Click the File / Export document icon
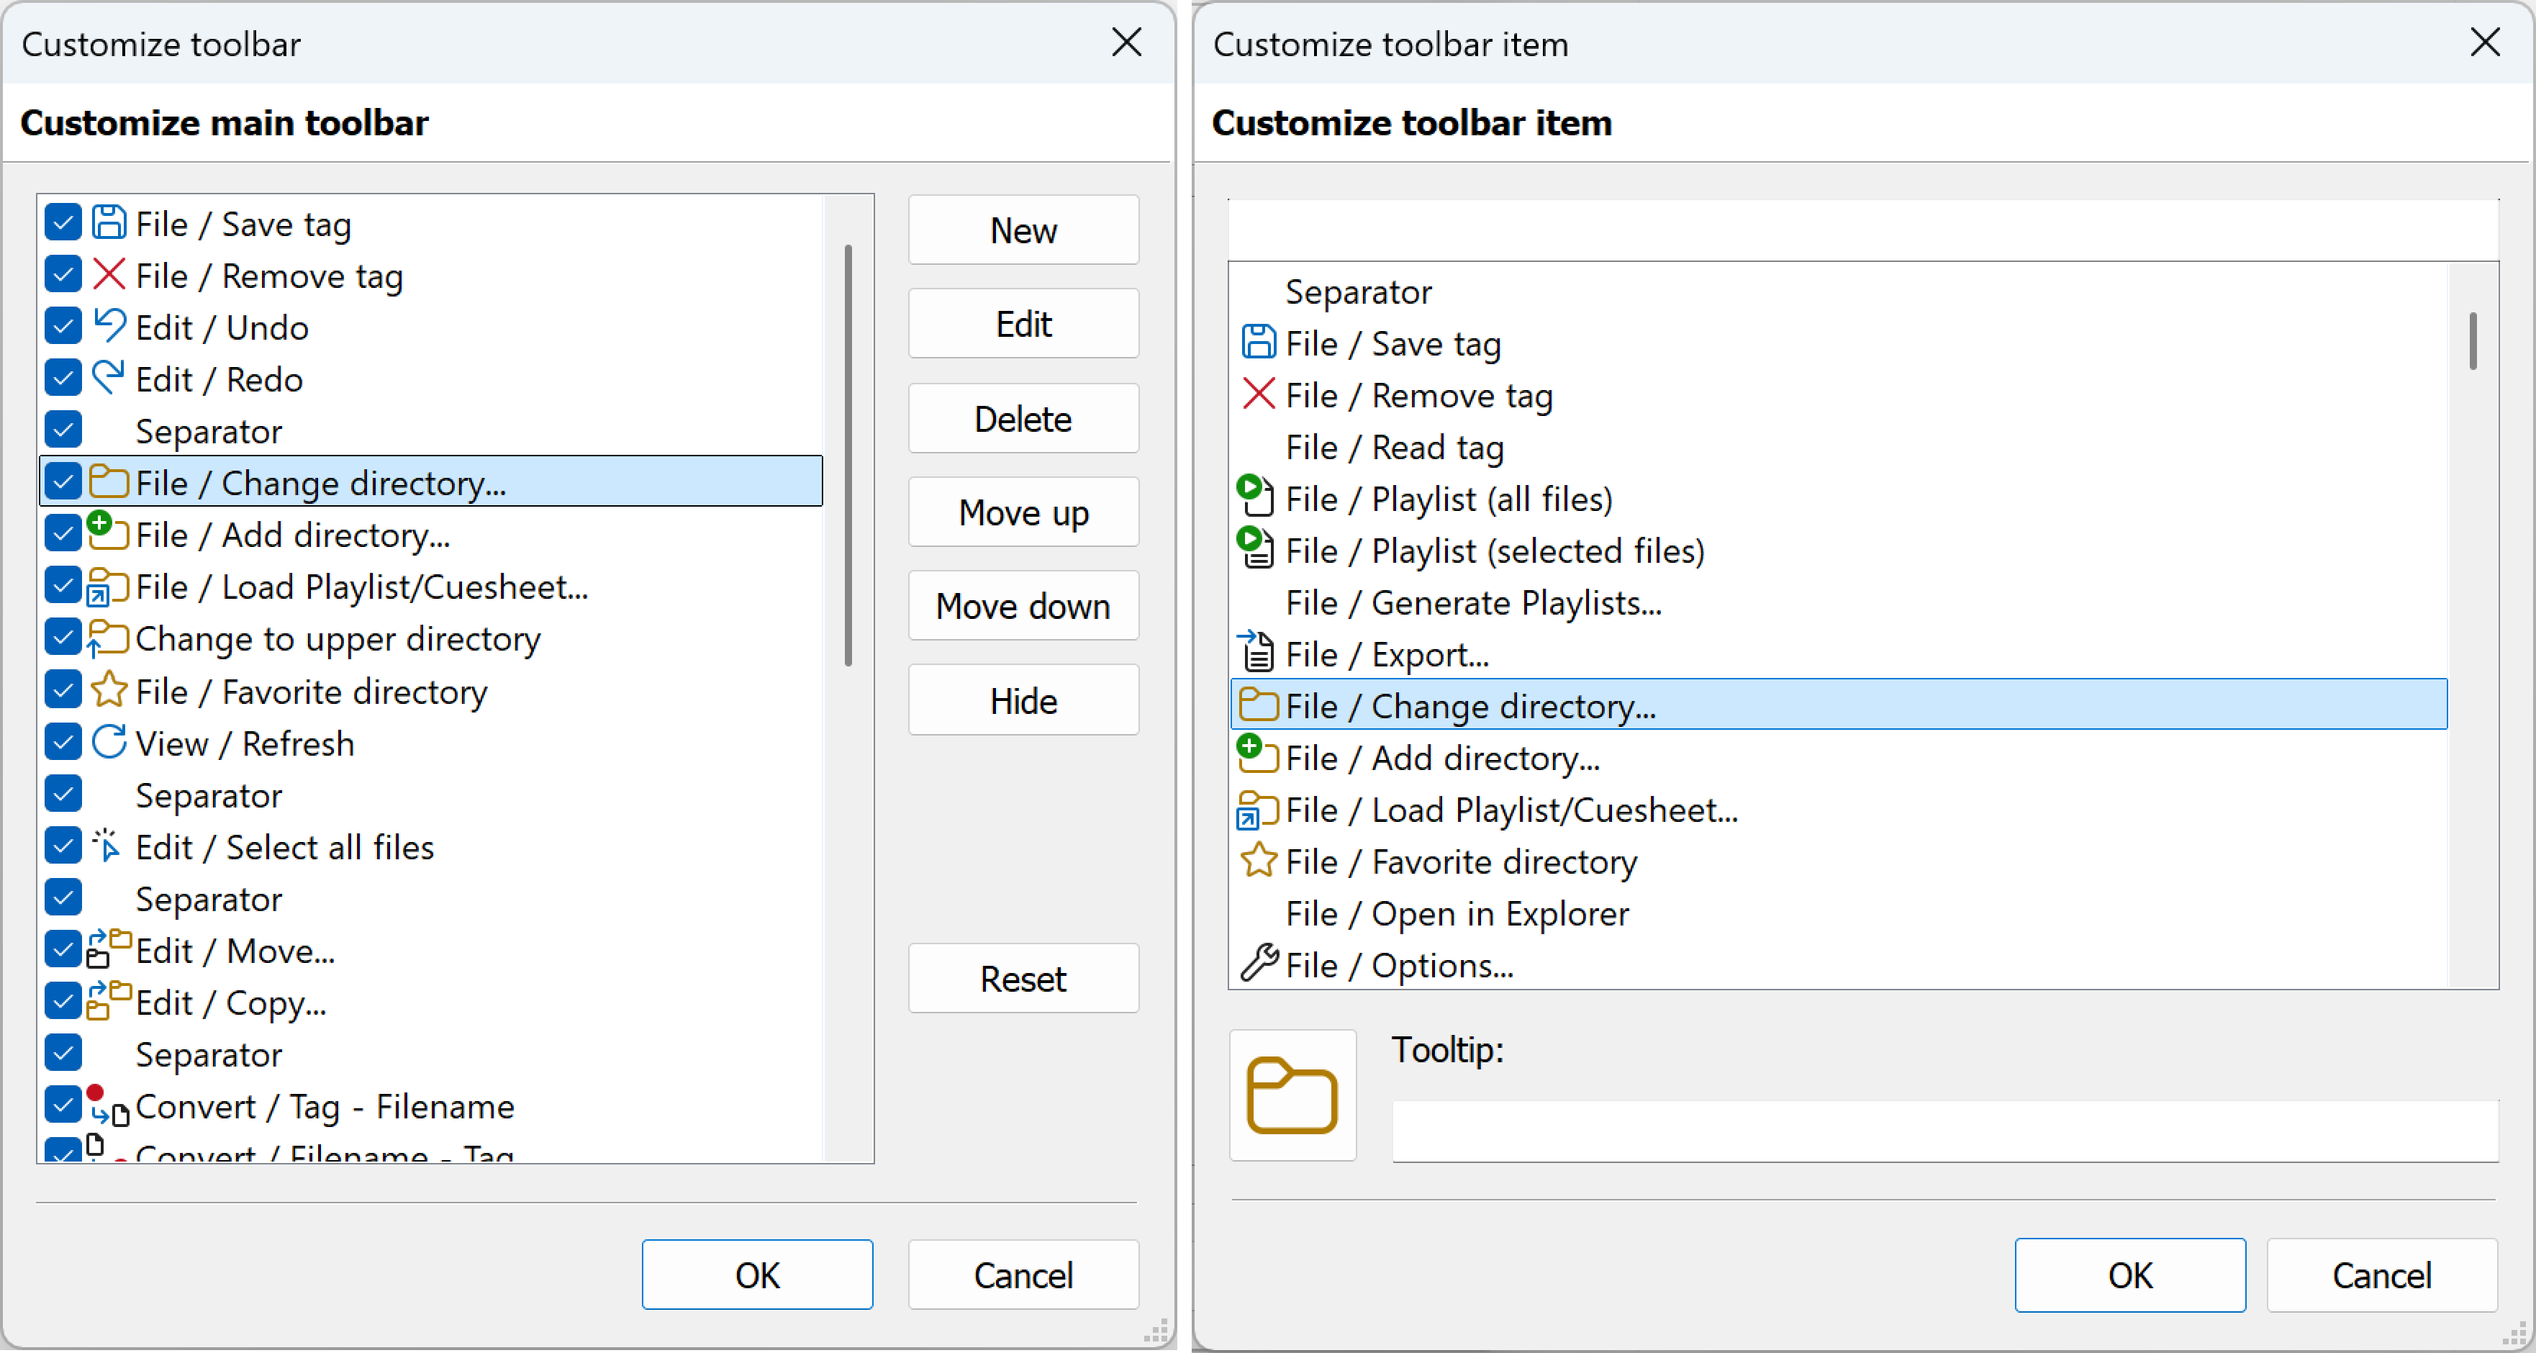 pos(1255,652)
